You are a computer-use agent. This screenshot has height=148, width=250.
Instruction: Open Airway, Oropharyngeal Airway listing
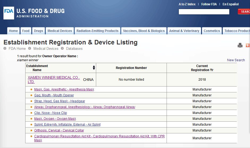point(85,107)
